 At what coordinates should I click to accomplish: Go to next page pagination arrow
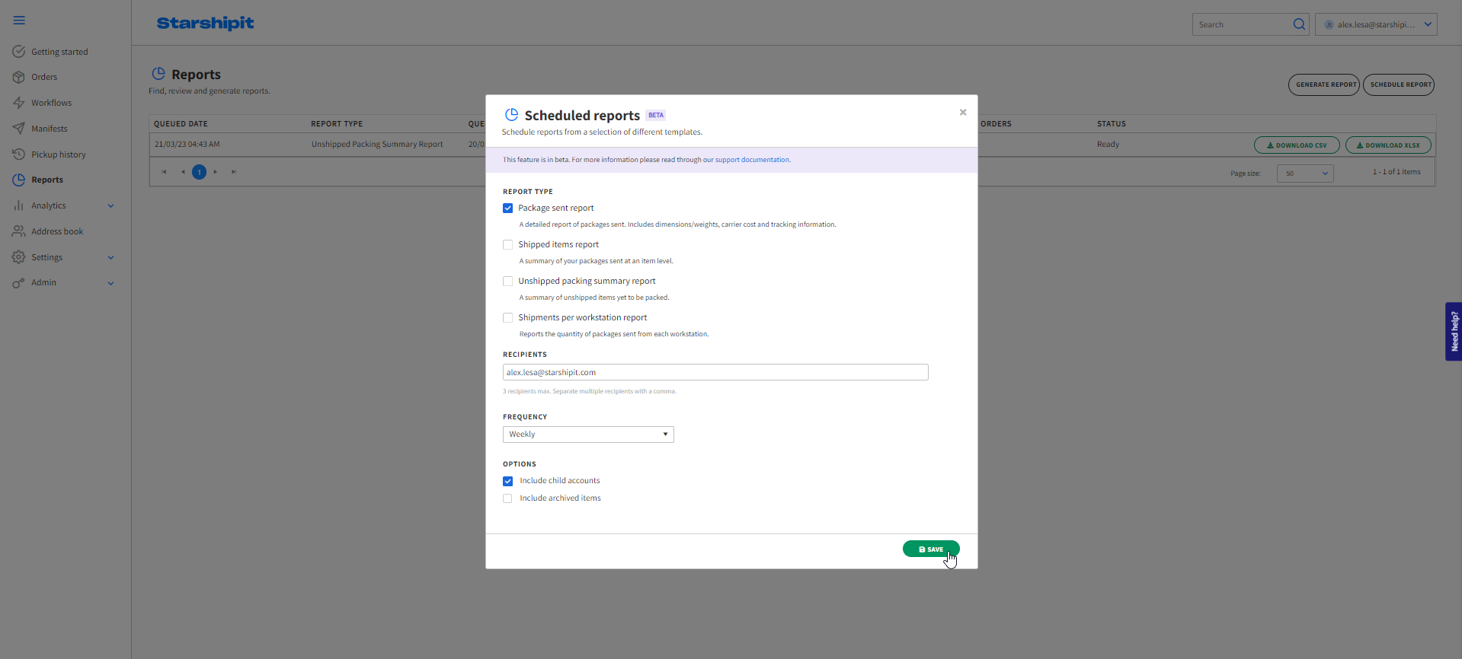pyautogui.click(x=216, y=172)
